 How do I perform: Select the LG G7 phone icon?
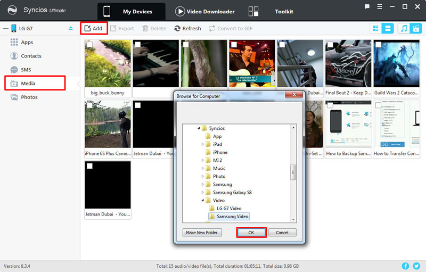[x=14, y=28]
